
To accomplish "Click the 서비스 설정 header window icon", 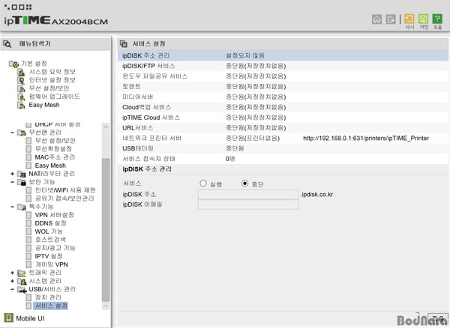I will [124, 44].
